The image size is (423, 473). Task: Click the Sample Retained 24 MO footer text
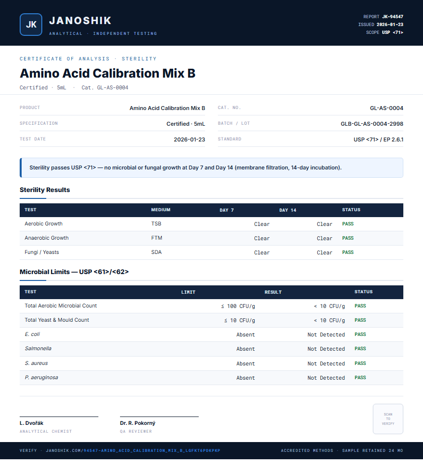372,450
